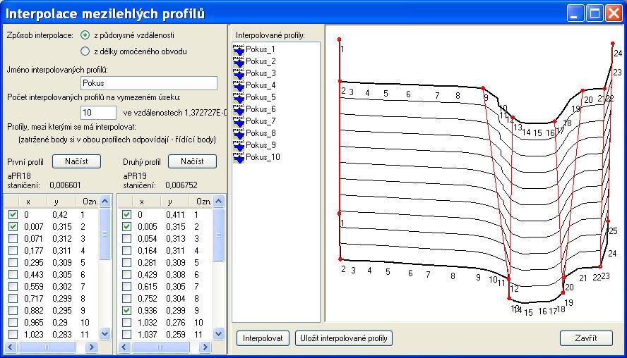
Task: Select Pokus_1 in interpolated profiles list
Action: 261,49
